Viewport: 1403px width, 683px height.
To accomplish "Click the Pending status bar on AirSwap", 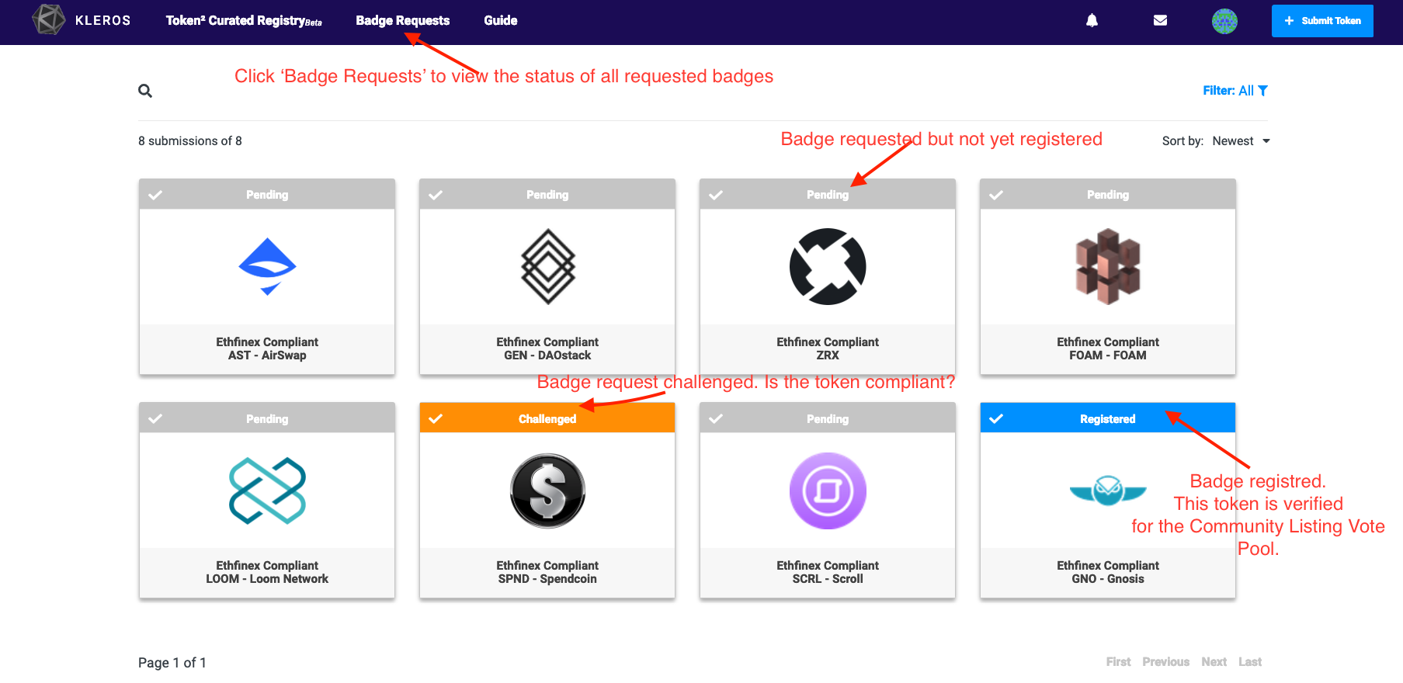I will [267, 195].
